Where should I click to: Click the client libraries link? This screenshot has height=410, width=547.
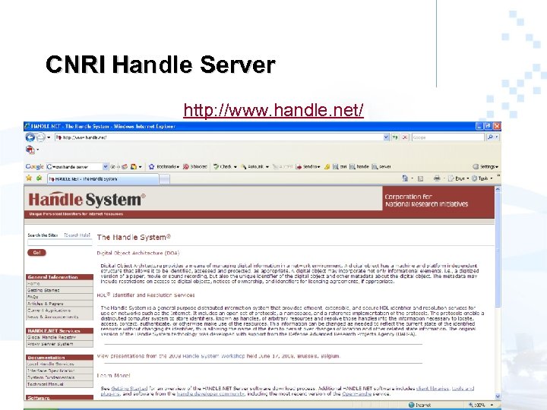(432, 388)
